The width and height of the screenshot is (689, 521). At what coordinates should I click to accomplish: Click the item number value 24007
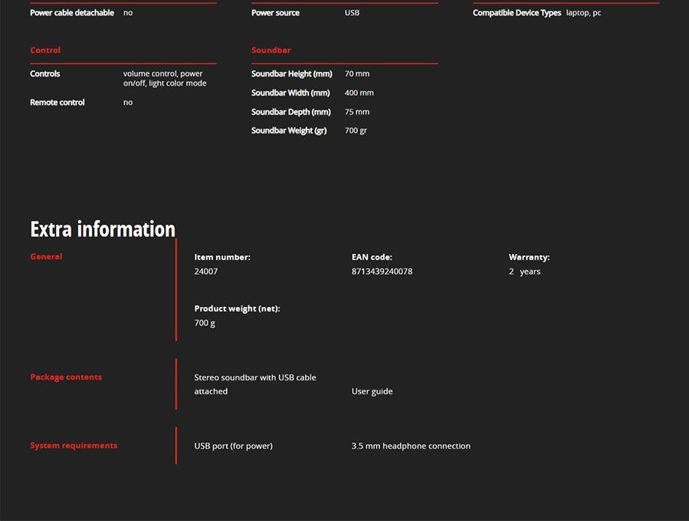tap(206, 272)
